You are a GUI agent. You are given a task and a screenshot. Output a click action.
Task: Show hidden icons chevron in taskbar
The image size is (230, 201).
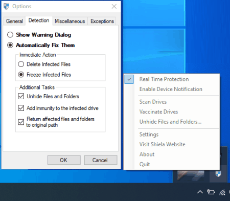click(200, 192)
